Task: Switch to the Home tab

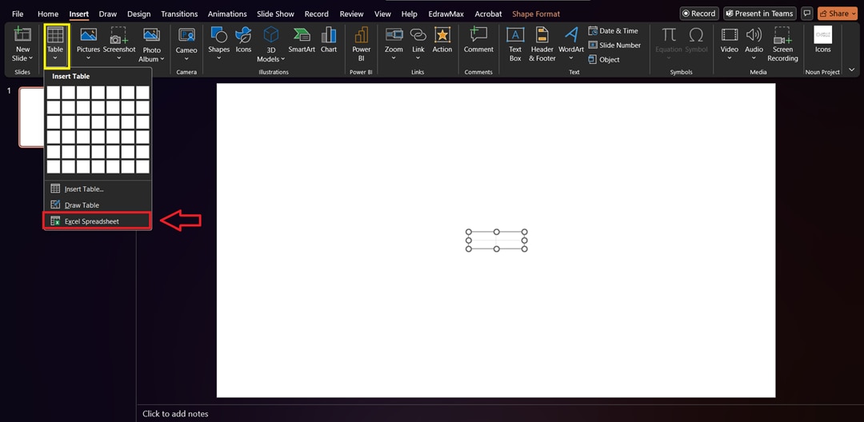Action: point(48,14)
